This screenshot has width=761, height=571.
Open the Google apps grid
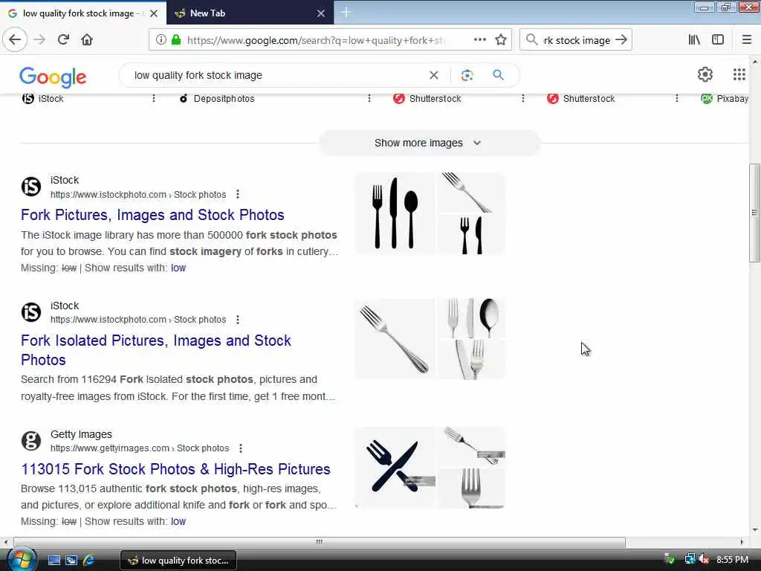[739, 74]
